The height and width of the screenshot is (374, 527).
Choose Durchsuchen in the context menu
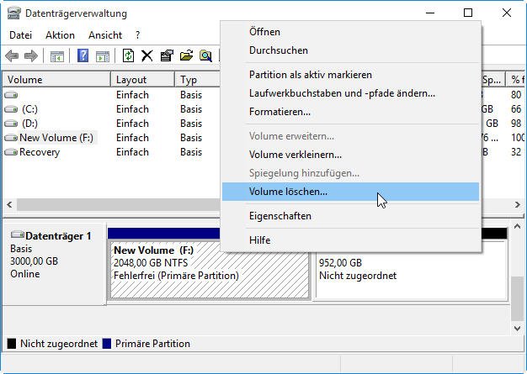pos(350,50)
